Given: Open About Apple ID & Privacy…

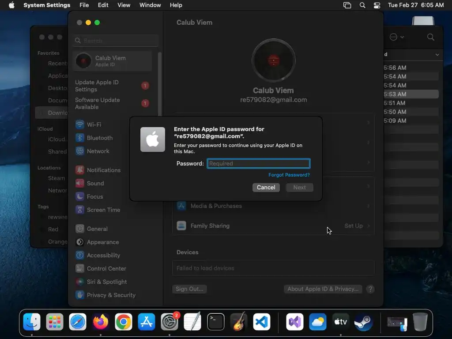Looking at the screenshot, I should point(323,289).
